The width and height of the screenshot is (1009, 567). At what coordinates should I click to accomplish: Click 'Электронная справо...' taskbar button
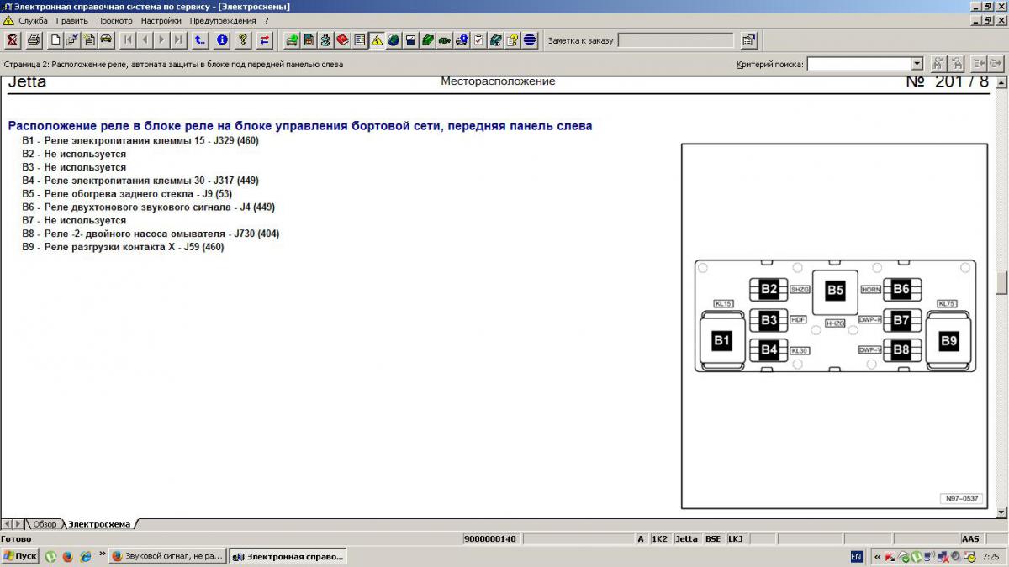(288, 556)
